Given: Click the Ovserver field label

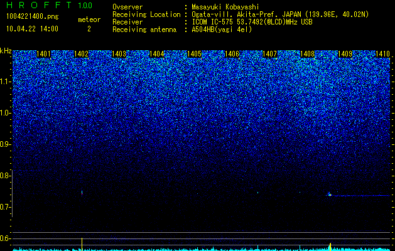Looking at the screenshot, I should [127, 7].
